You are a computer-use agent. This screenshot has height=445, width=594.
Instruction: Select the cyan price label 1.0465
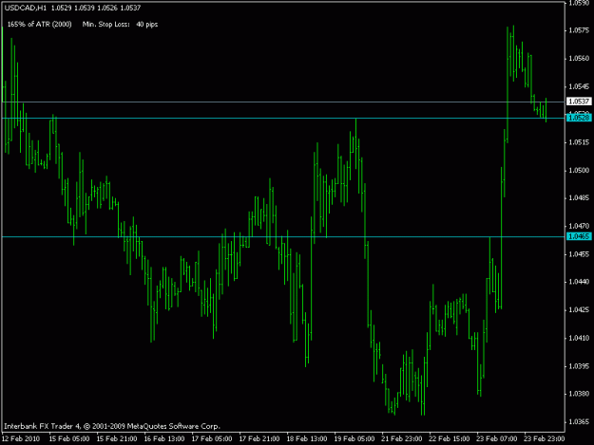pos(579,236)
